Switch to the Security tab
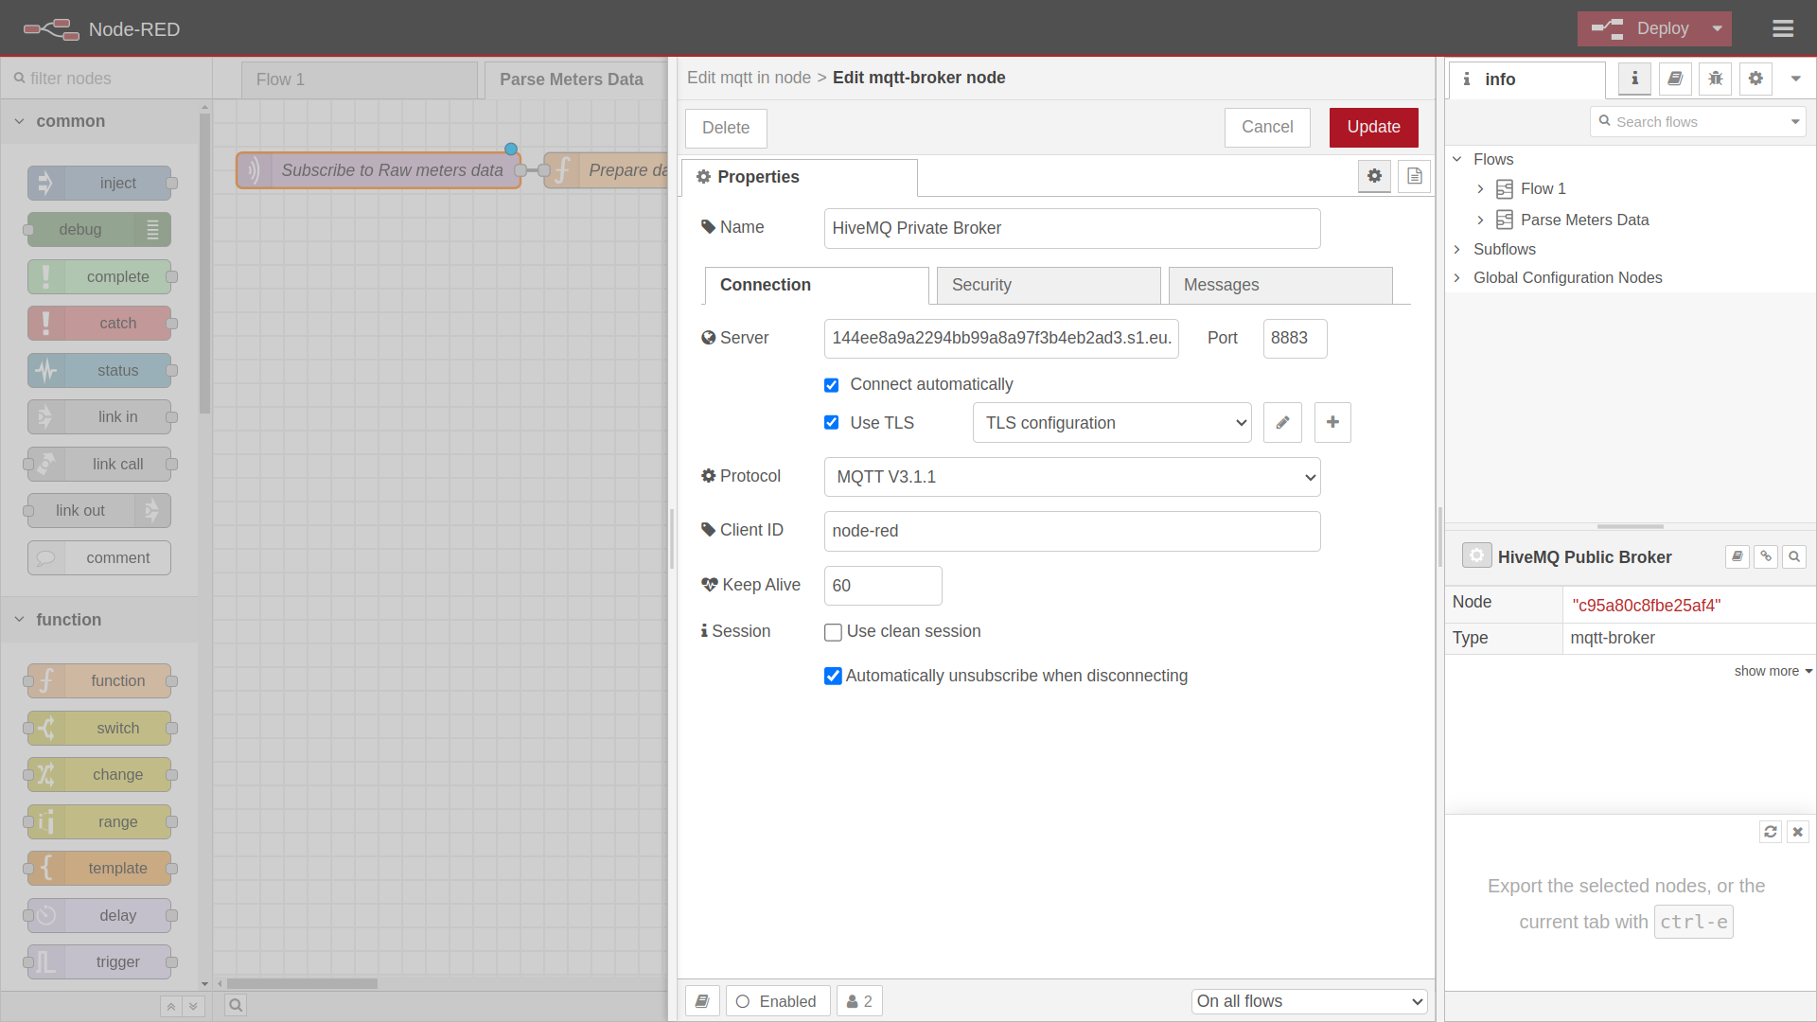The image size is (1817, 1022). (x=1048, y=285)
